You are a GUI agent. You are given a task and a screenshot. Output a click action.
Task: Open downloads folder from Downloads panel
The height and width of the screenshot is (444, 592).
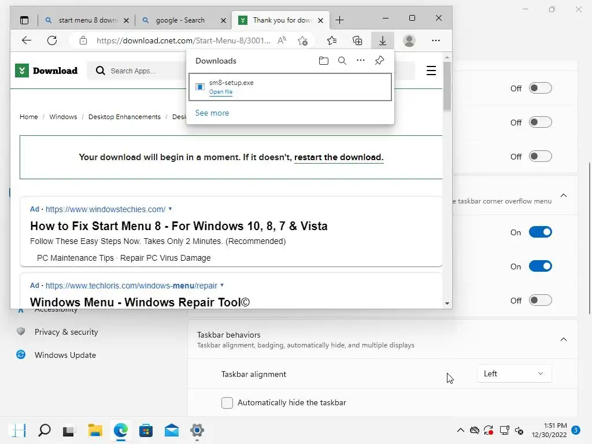[324, 61]
